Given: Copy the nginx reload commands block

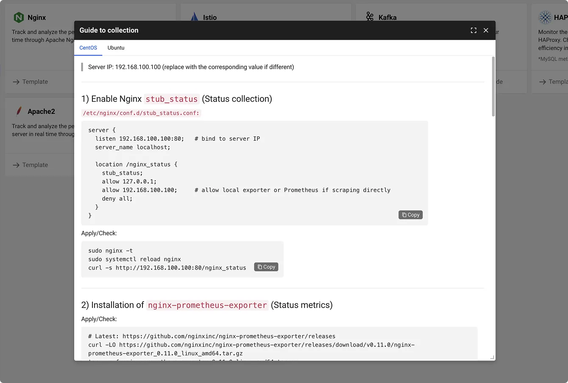Looking at the screenshot, I should tap(266, 267).
